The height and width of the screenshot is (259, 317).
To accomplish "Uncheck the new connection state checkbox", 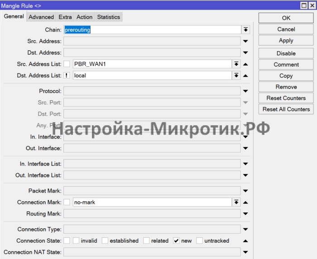I will (x=177, y=241).
